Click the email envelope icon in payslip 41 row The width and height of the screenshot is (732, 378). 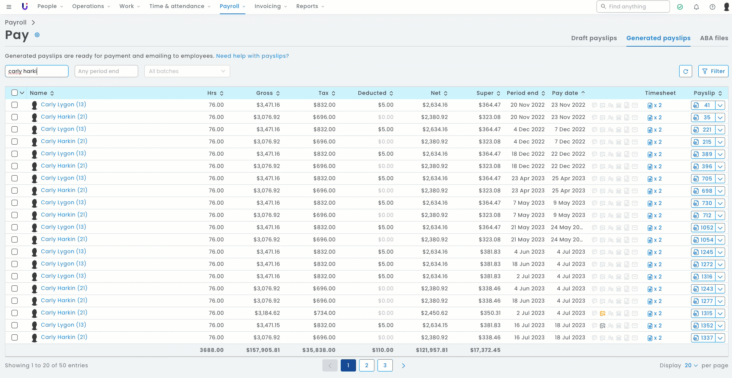(x=635, y=105)
